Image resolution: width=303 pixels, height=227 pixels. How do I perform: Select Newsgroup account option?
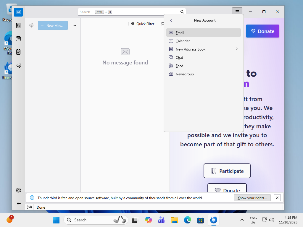click(185, 74)
